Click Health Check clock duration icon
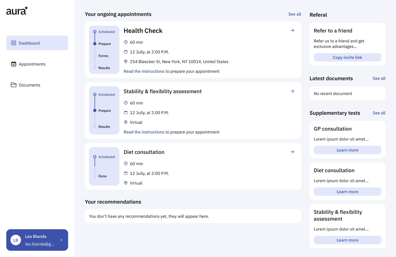396x257 pixels. (126, 42)
